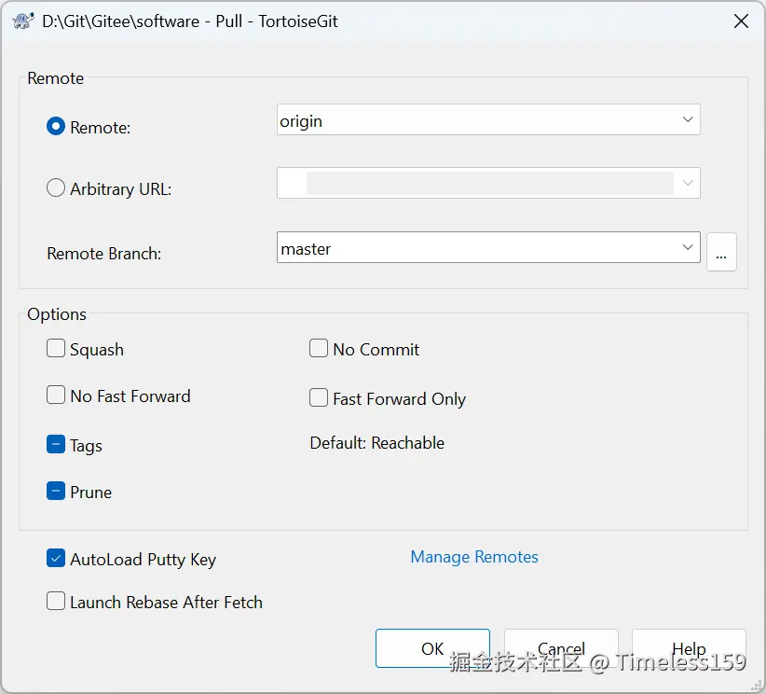The height and width of the screenshot is (694, 766).
Task: Click the Default: Reachable text
Action: click(x=377, y=443)
